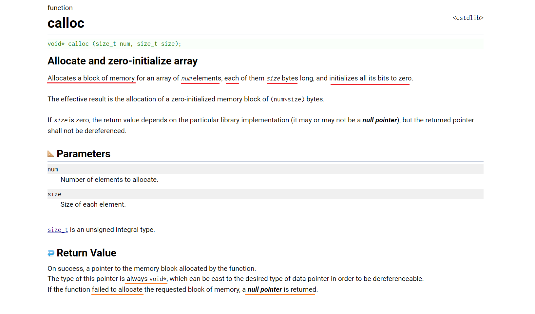
Task: Click the Return Value arrow icon
Action: coord(51,253)
